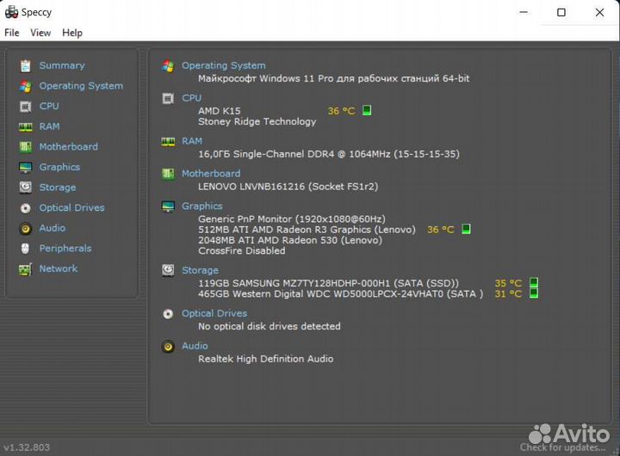620x456 pixels.
Task: Click the Stoney Ridge Technology text
Action: click(257, 121)
